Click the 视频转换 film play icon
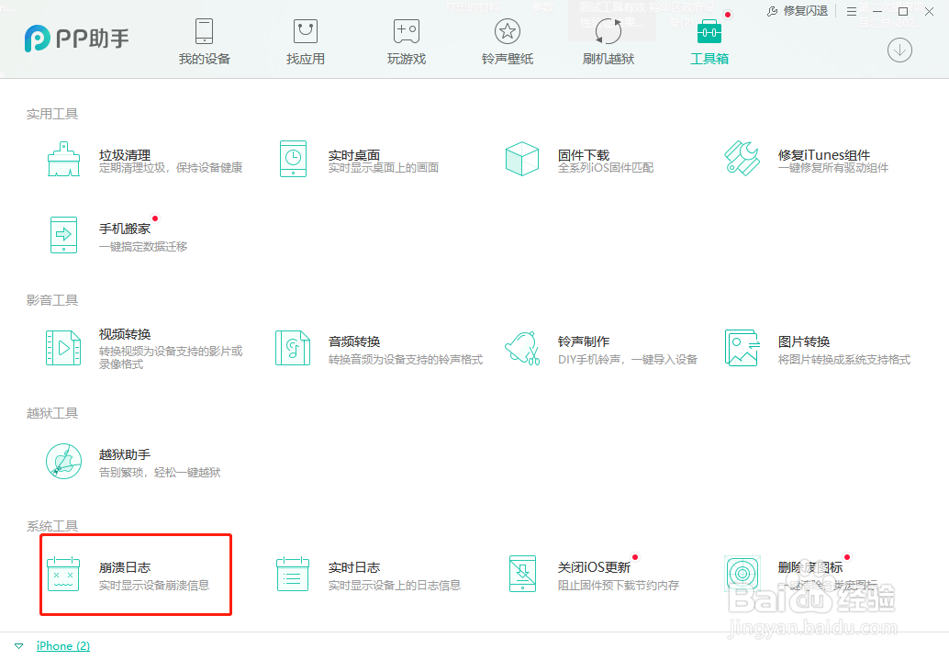Screen dimensions: 949x660 pyautogui.click(x=63, y=348)
